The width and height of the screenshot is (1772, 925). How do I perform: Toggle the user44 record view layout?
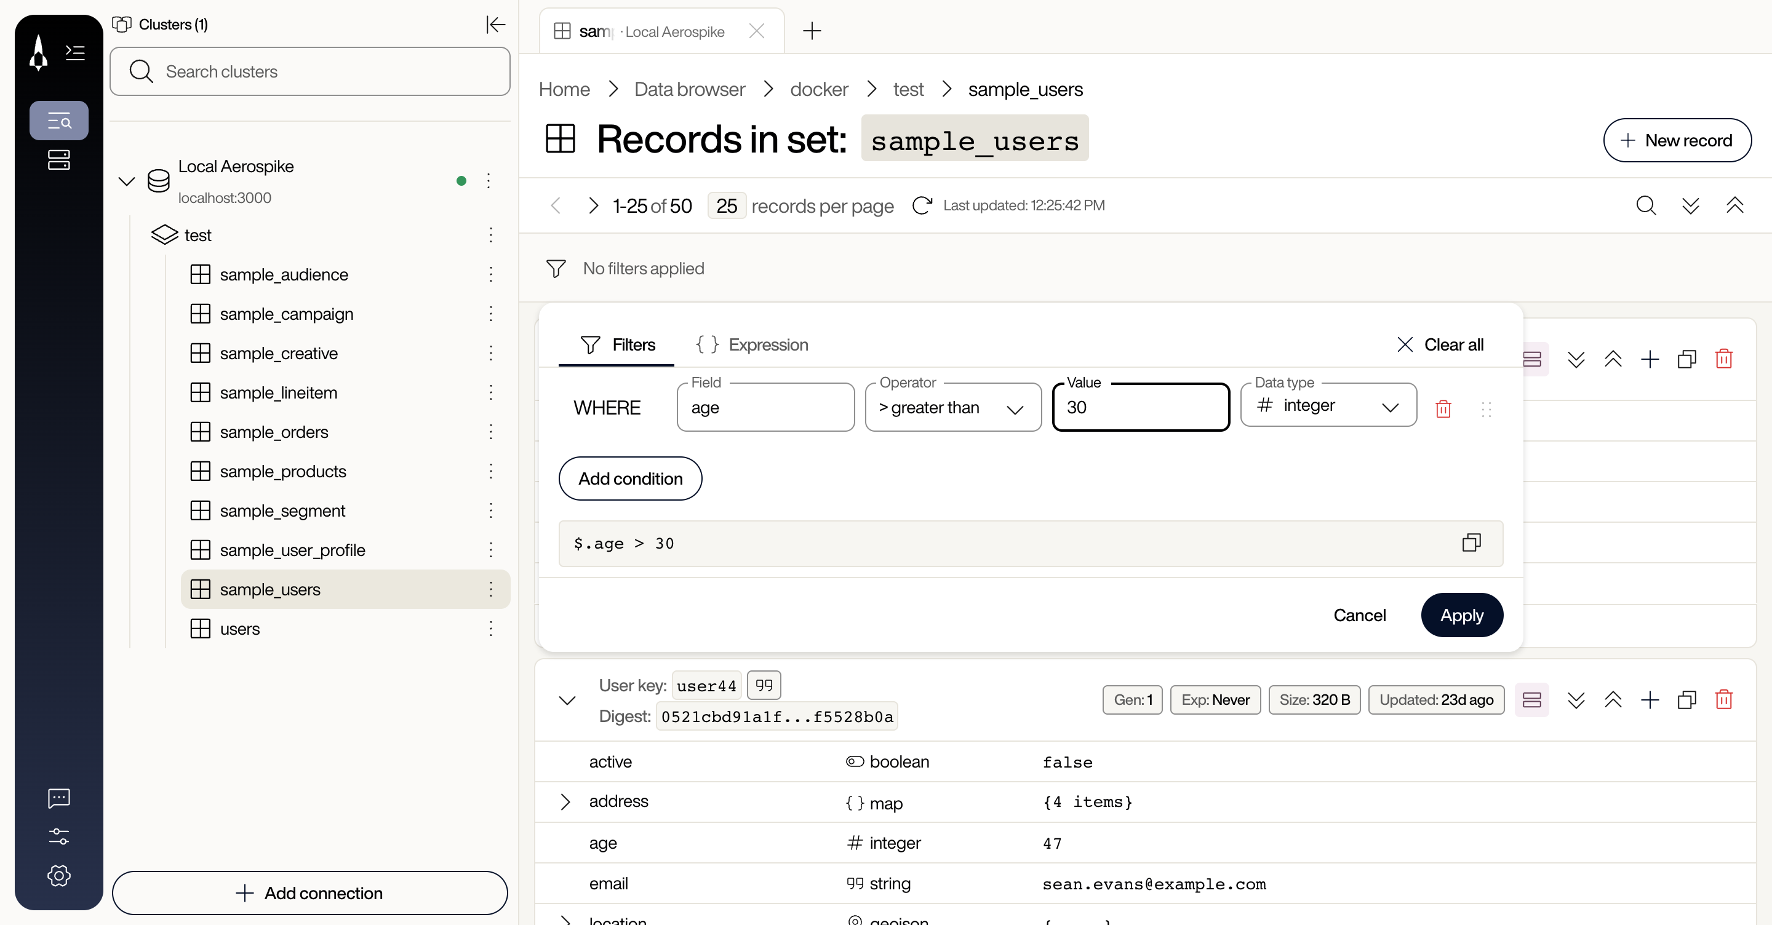point(1531,699)
